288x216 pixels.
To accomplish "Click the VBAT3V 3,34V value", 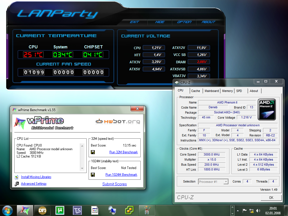I will pyautogui.click(x=199, y=76).
